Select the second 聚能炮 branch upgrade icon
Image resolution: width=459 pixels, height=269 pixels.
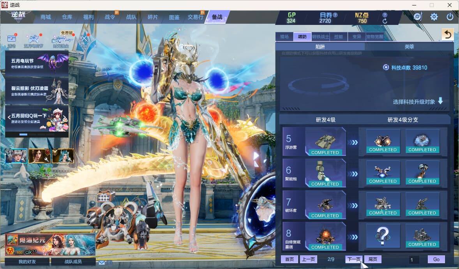point(422,173)
